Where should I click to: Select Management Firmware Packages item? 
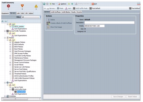click(x=25, y=60)
